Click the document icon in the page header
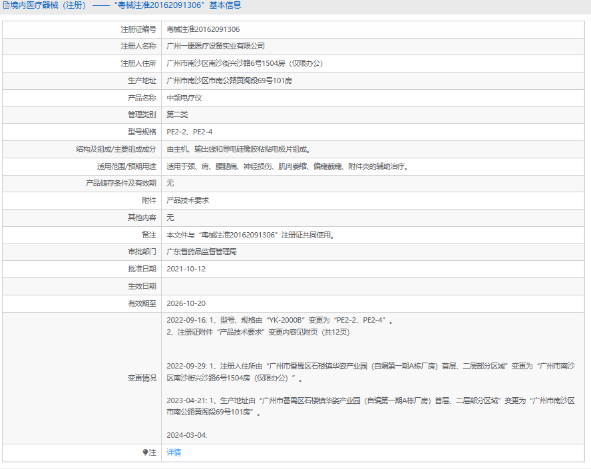Viewport: 591px width, 469px height. pos(6,5)
